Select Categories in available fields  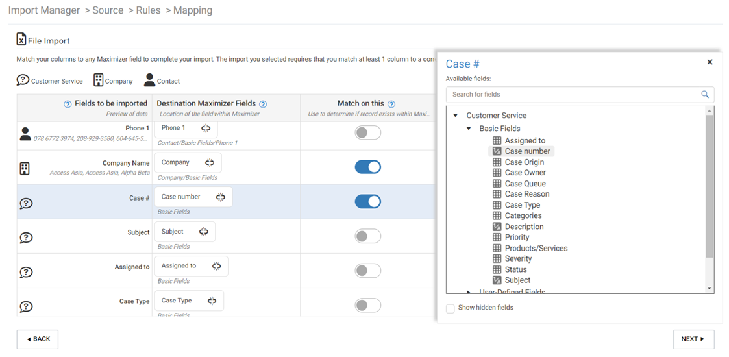tap(523, 215)
